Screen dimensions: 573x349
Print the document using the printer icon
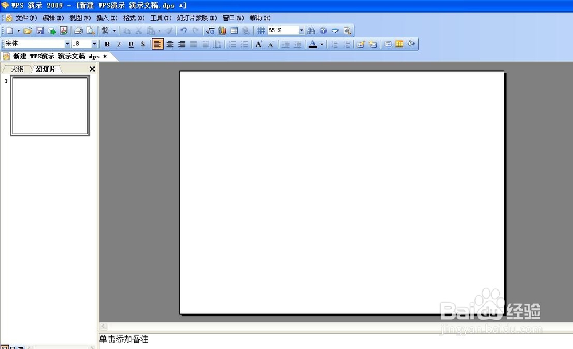[x=78, y=31]
